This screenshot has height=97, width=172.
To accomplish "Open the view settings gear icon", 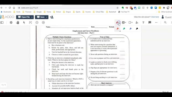I will 11,23.
